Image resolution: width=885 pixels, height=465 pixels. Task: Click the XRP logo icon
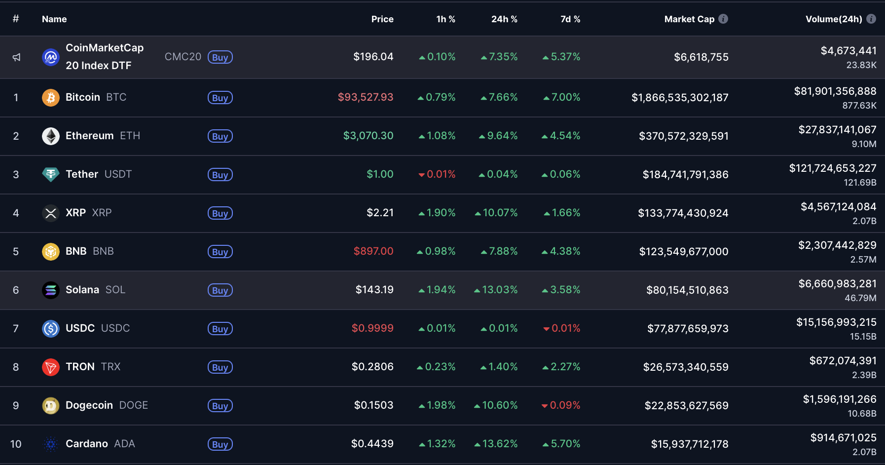pyautogui.click(x=50, y=213)
